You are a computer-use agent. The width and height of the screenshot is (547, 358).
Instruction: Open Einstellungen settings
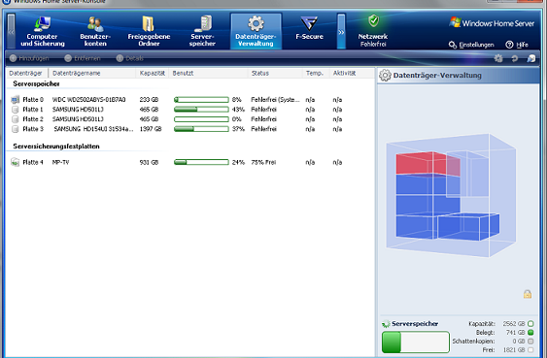pyautogui.click(x=471, y=45)
